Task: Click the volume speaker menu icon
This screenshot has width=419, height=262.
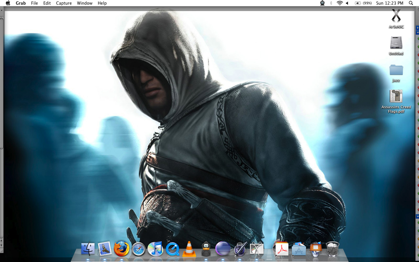Action: (x=347, y=3)
